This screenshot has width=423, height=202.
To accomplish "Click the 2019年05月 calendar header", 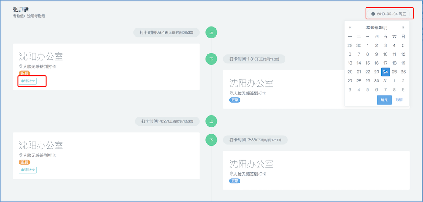I will point(376,28).
